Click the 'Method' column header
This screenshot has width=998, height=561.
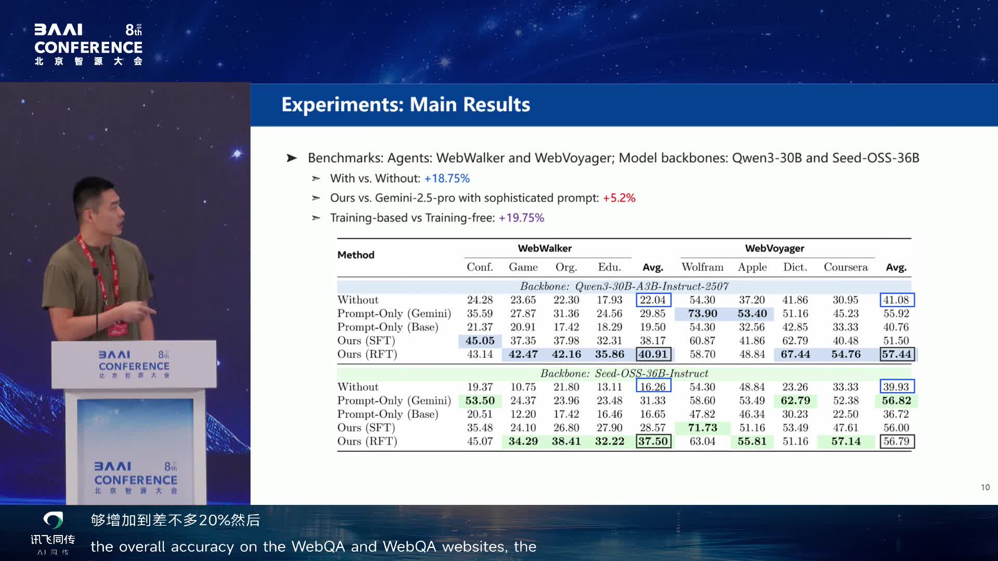point(356,255)
